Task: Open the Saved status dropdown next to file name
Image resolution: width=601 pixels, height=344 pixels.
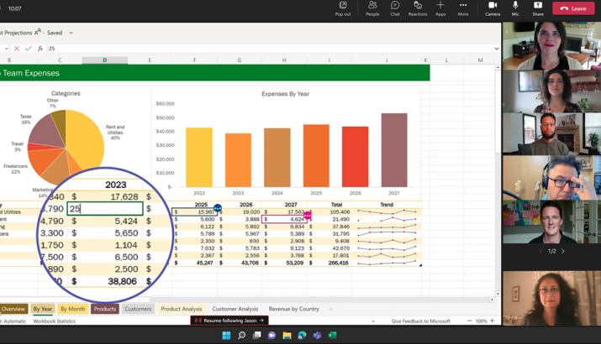Action: tap(71, 33)
